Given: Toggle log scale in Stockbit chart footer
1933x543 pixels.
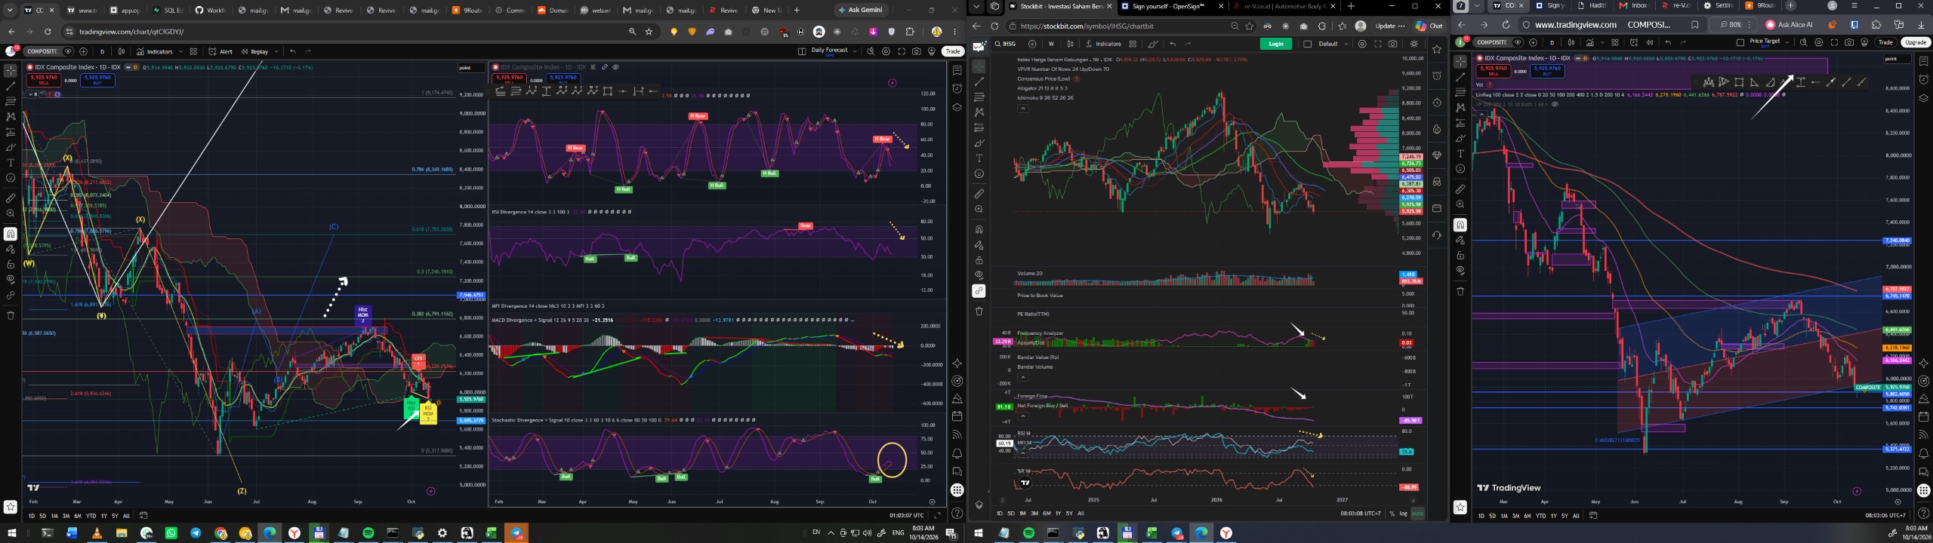Looking at the screenshot, I should [1404, 514].
